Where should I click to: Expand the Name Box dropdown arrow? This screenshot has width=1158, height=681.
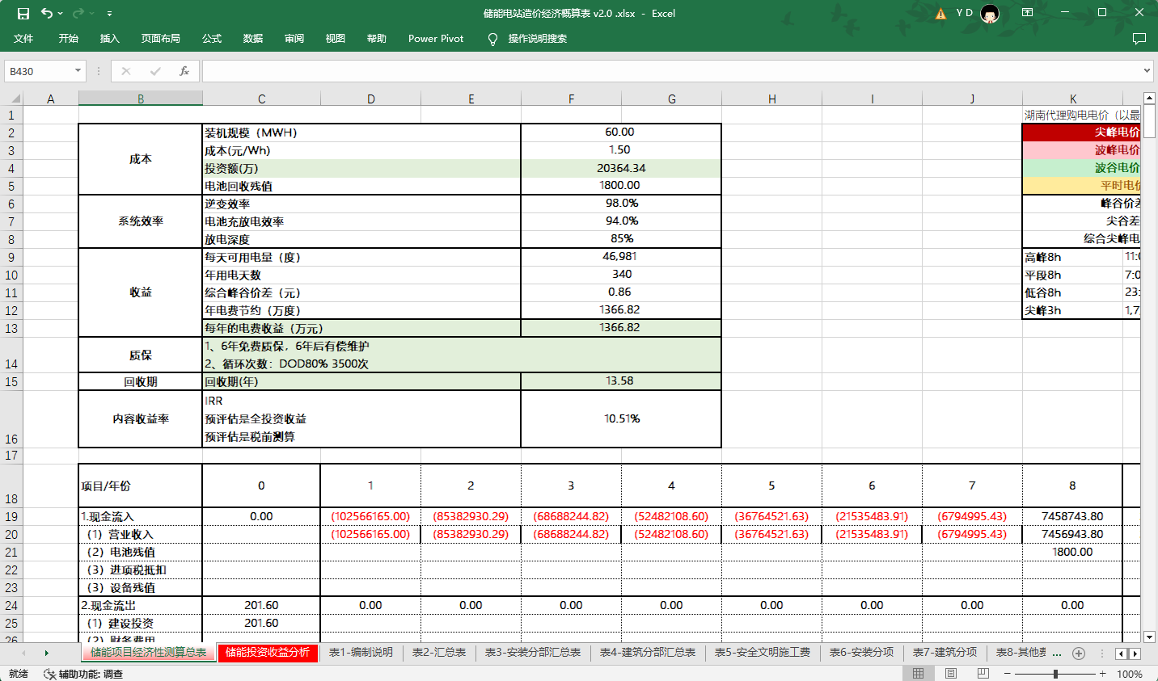click(78, 71)
